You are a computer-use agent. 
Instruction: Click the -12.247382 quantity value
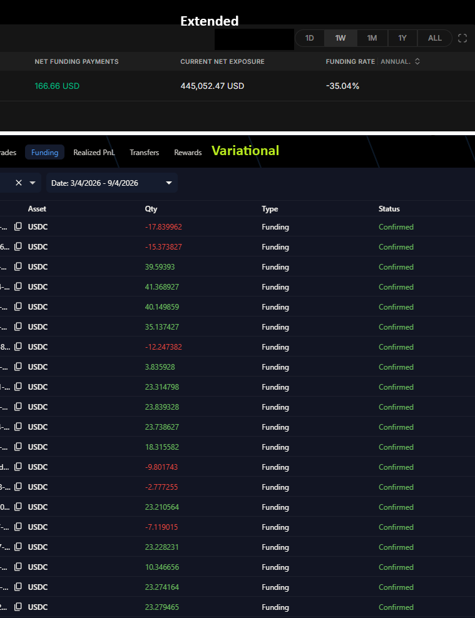coord(163,347)
